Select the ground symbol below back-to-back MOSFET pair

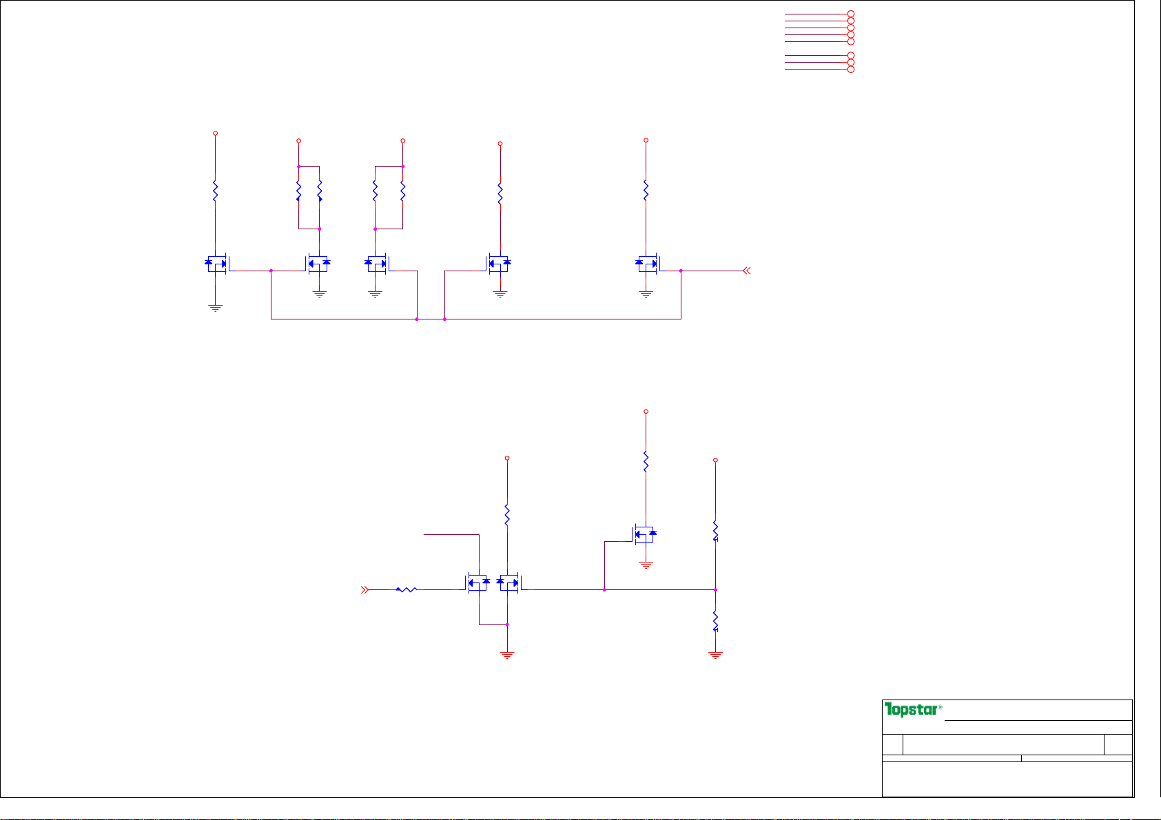pyautogui.click(x=507, y=655)
